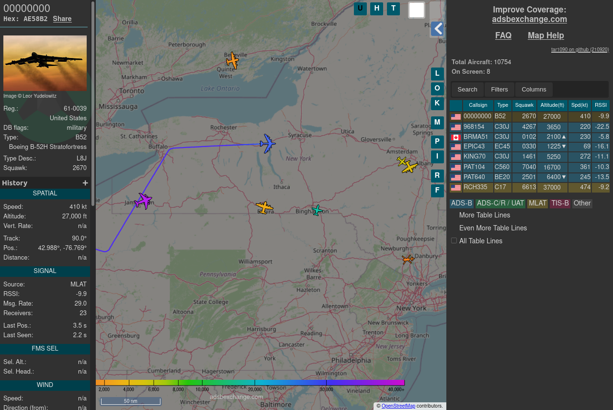The width and height of the screenshot is (613, 410).
Task: Sort table by Altitude(ft) column header
Action: 553,105
